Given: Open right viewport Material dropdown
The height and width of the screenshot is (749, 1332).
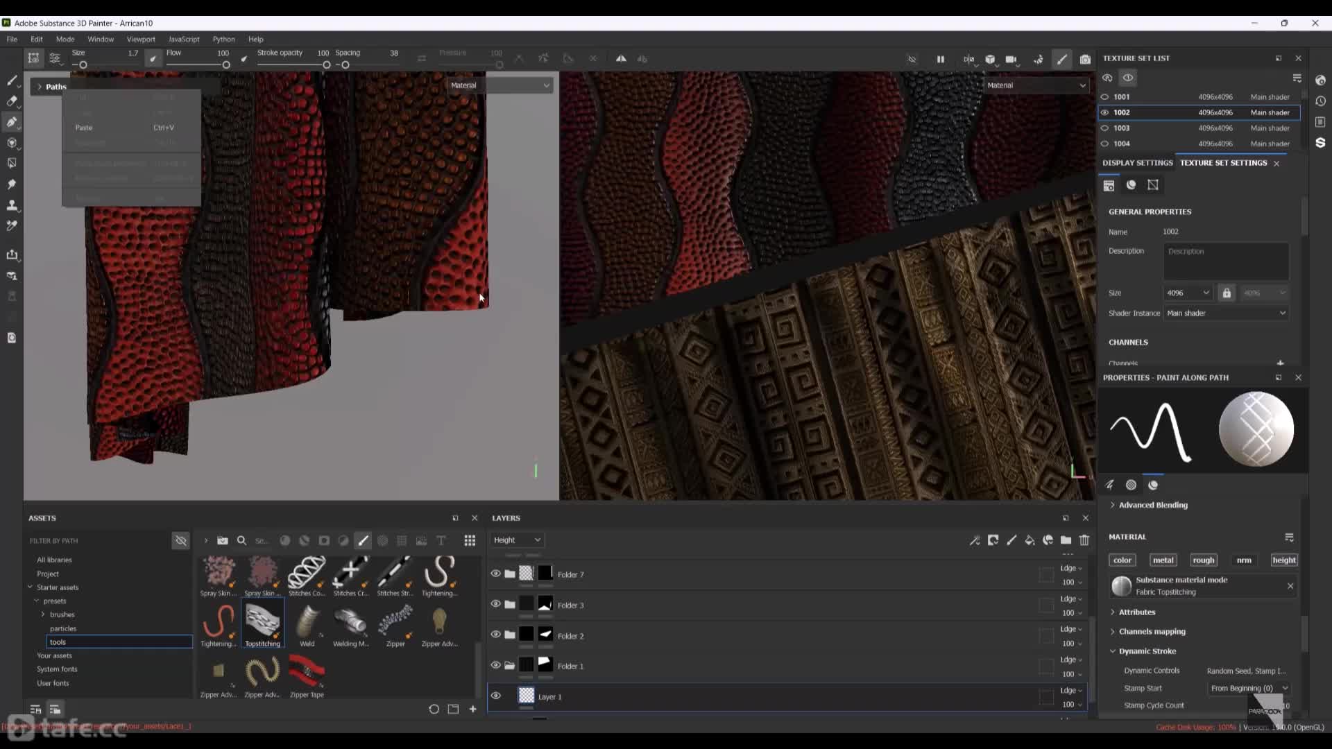Looking at the screenshot, I should [1036, 85].
